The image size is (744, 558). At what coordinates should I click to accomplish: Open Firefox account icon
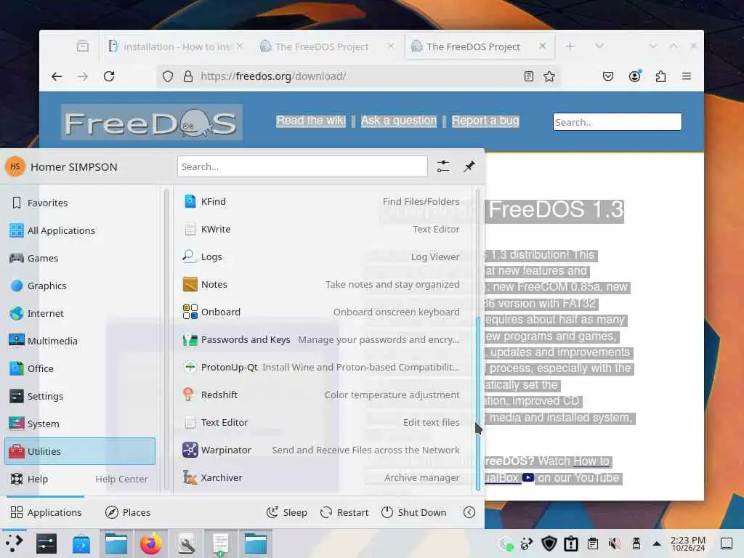pos(634,76)
